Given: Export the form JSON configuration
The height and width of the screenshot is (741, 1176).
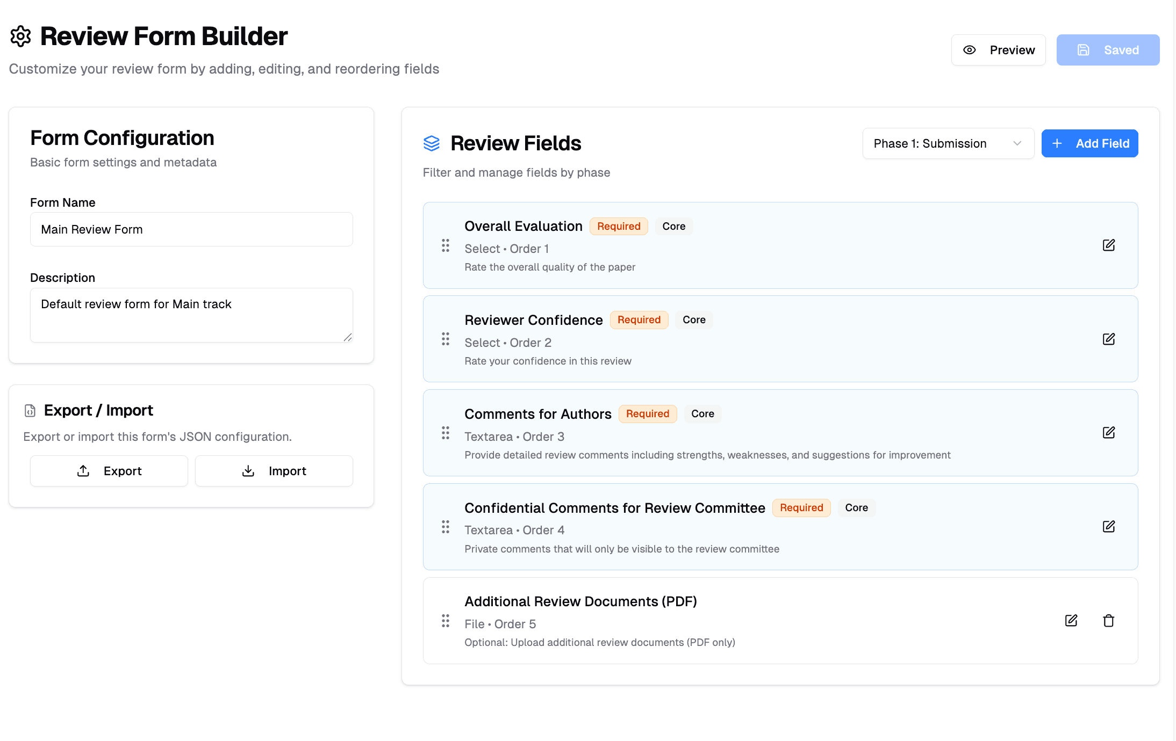Looking at the screenshot, I should point(109,470).
